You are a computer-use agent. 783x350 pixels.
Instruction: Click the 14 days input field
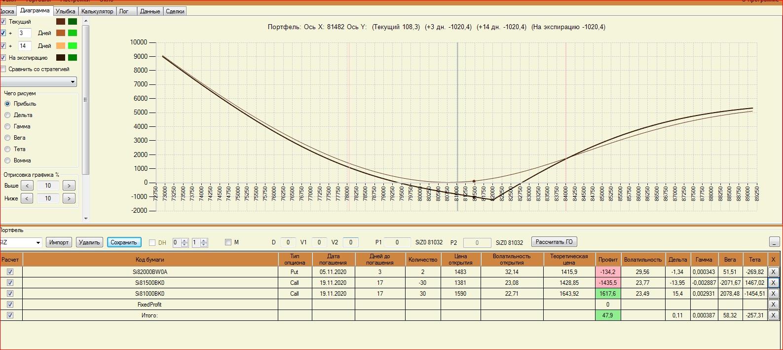(x=25, y=46)
